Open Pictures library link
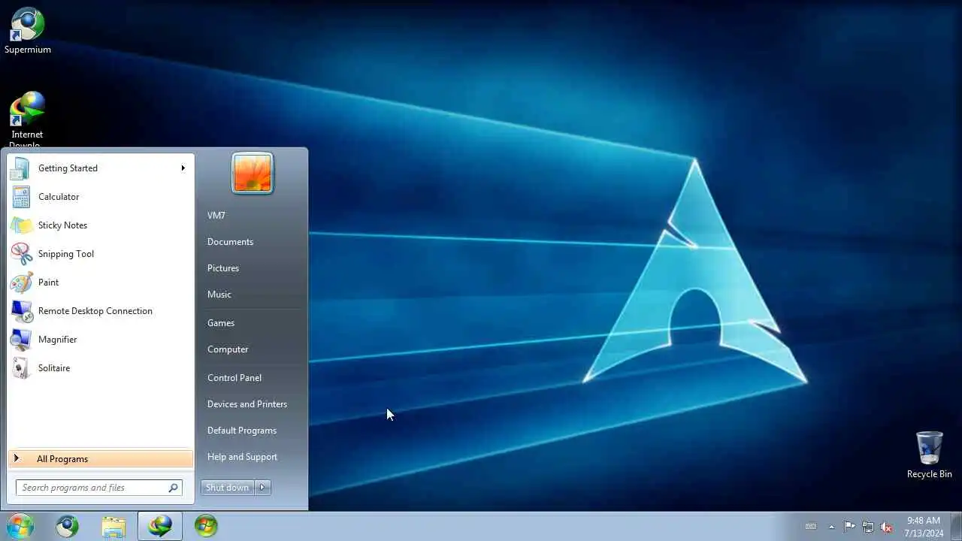This screenshot has height=541, width=962. pos(223,268)
